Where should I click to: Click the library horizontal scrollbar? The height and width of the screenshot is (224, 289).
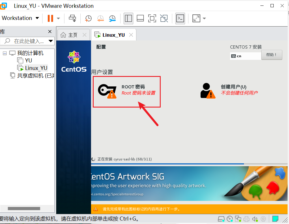pos(24,208)
